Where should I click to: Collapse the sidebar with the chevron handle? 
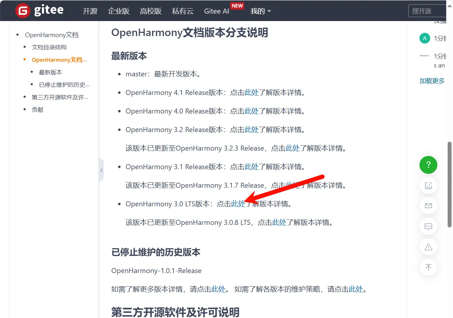101,170
